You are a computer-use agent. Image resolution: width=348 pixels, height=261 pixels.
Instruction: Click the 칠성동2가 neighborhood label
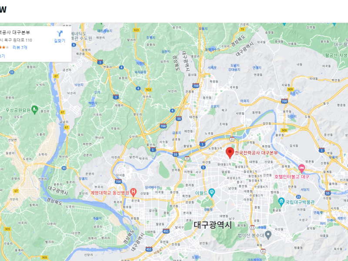(x=241, y=167)
